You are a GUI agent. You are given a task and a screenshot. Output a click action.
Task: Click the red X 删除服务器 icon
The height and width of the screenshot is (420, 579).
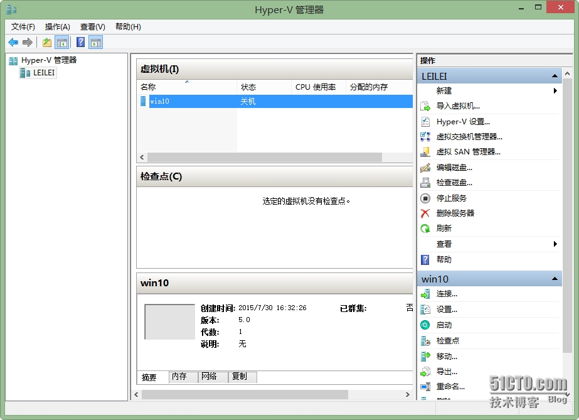425,213
